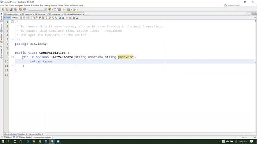Click com.lari.UserValidation breadcrumb
This screenshot has height=144, width=257.
pyautogui.click(x=15, y=134)
